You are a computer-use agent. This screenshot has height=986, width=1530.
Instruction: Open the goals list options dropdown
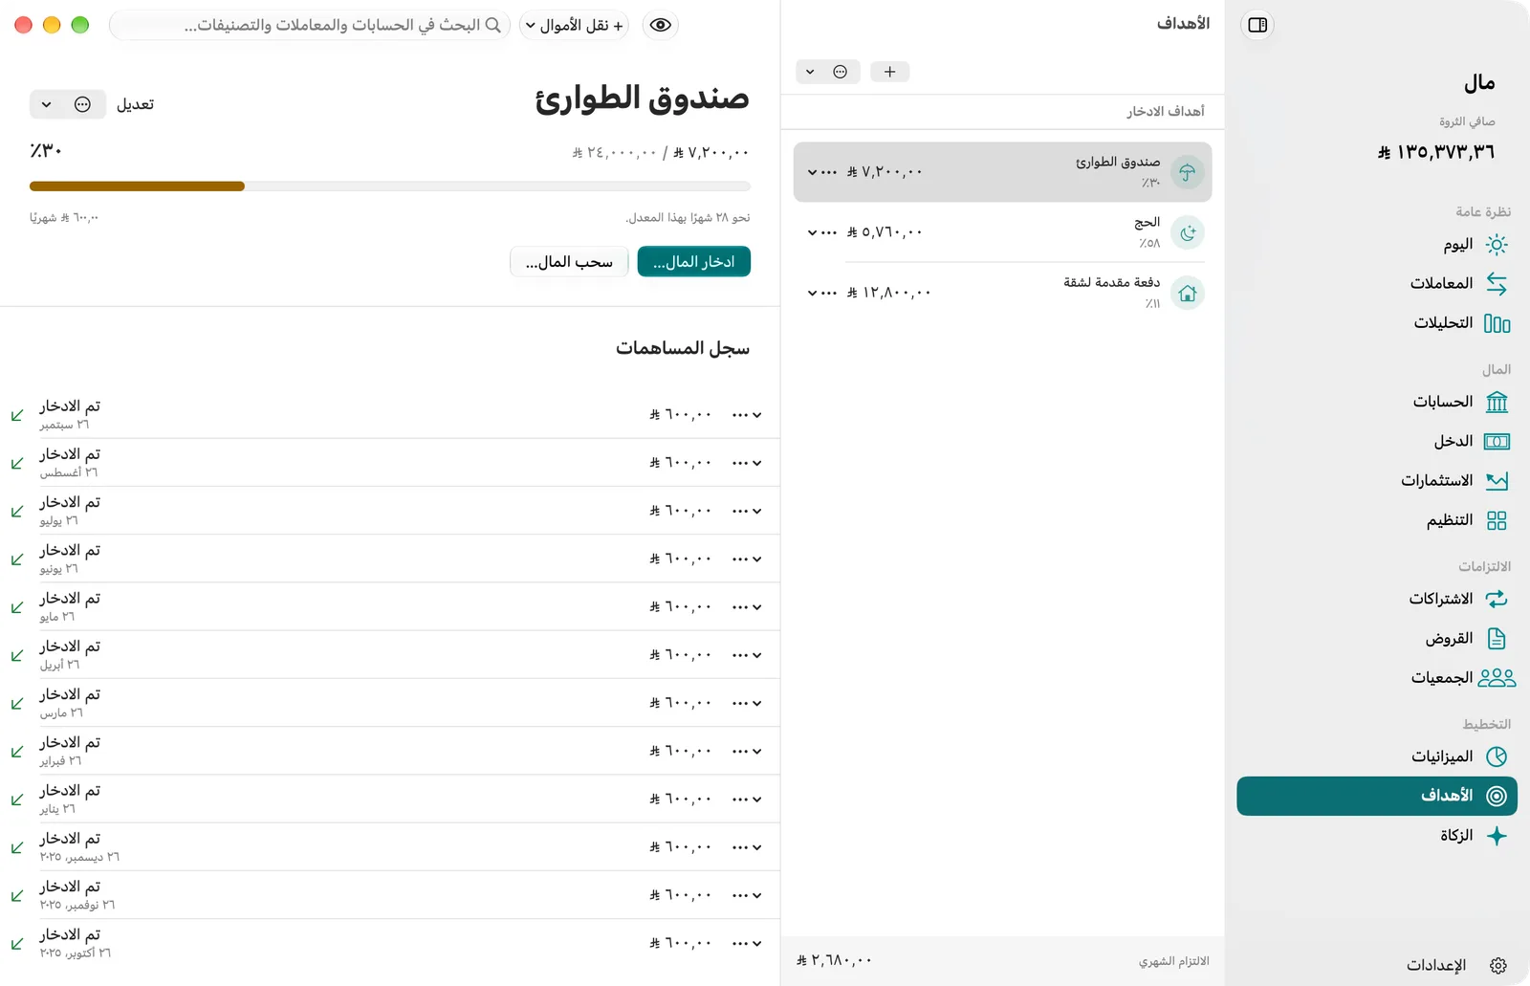pos(828,72)
